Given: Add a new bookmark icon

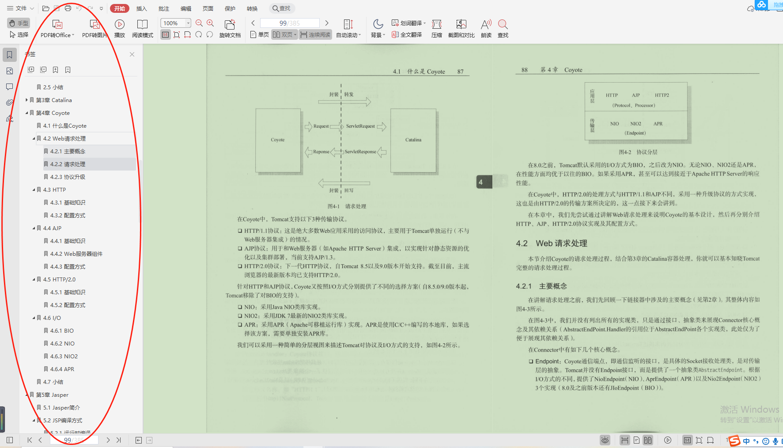Looking at the screenshot, I should click(55, 70).
